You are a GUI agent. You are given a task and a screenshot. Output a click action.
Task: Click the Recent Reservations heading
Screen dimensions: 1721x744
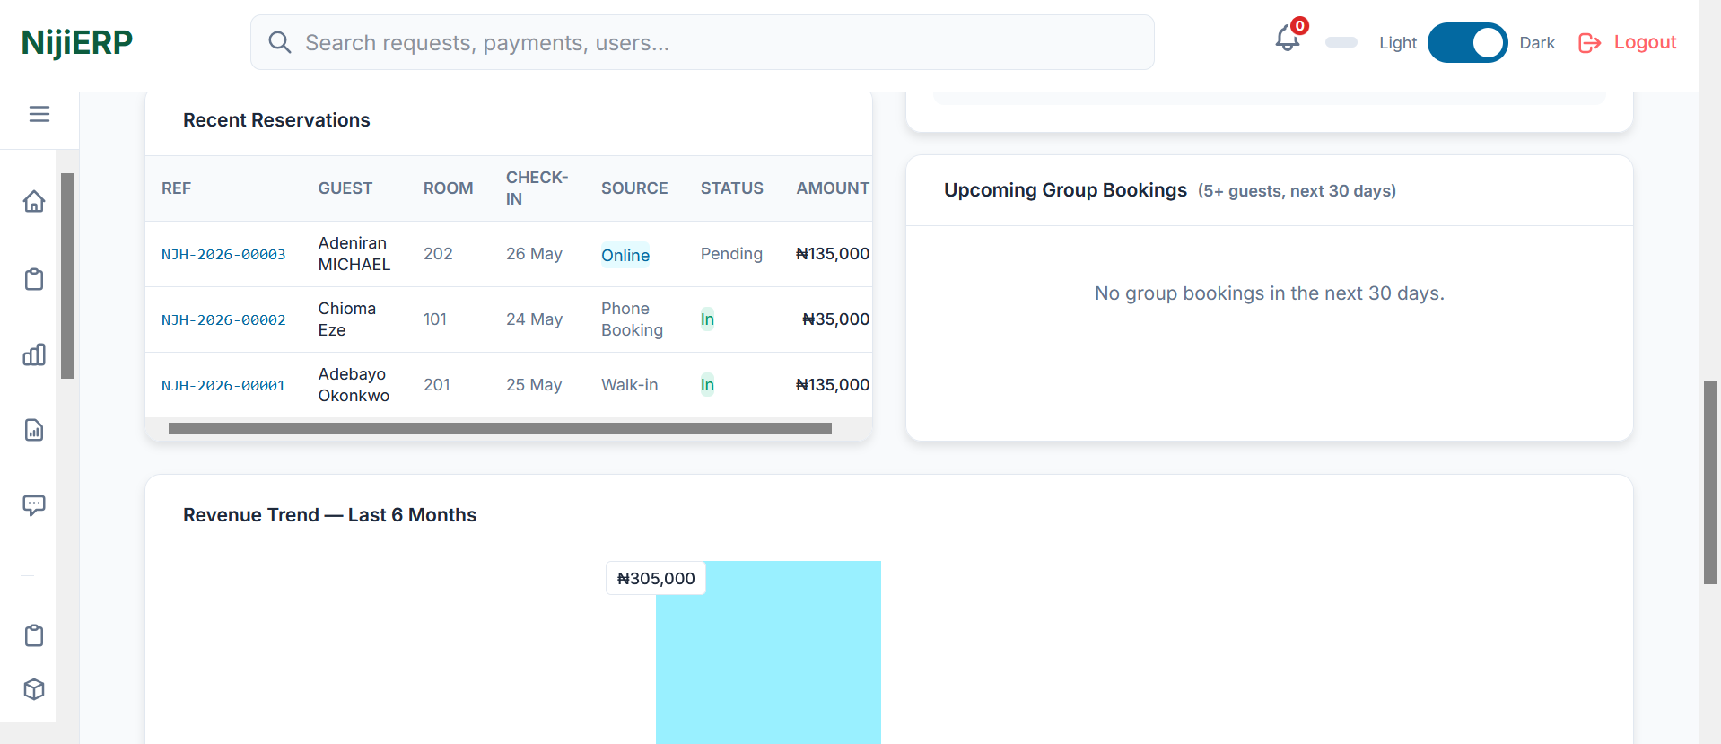(276, 120)
